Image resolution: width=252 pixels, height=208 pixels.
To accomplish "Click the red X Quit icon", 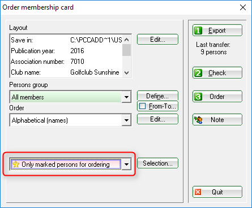I will (x=198, y=192).
